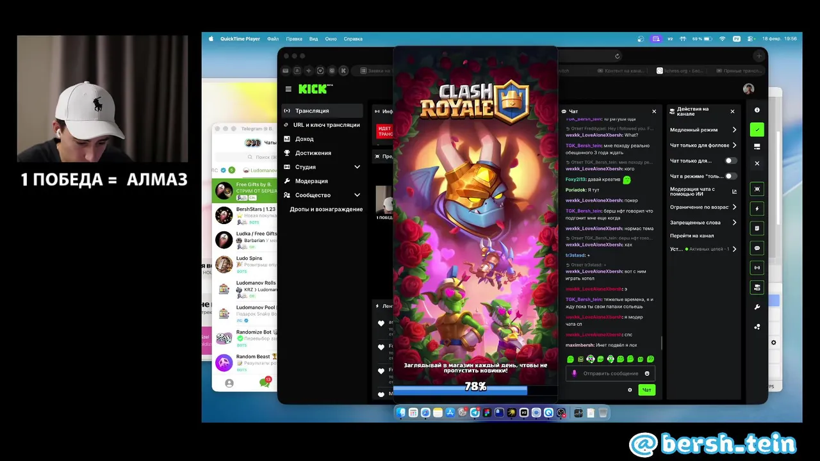This screenshot has height=461, width=820.
Task: Expand Медленный режим option
Action: tap(703, 130)
